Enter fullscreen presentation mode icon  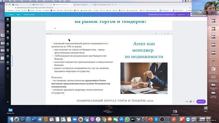pos(194,101)
